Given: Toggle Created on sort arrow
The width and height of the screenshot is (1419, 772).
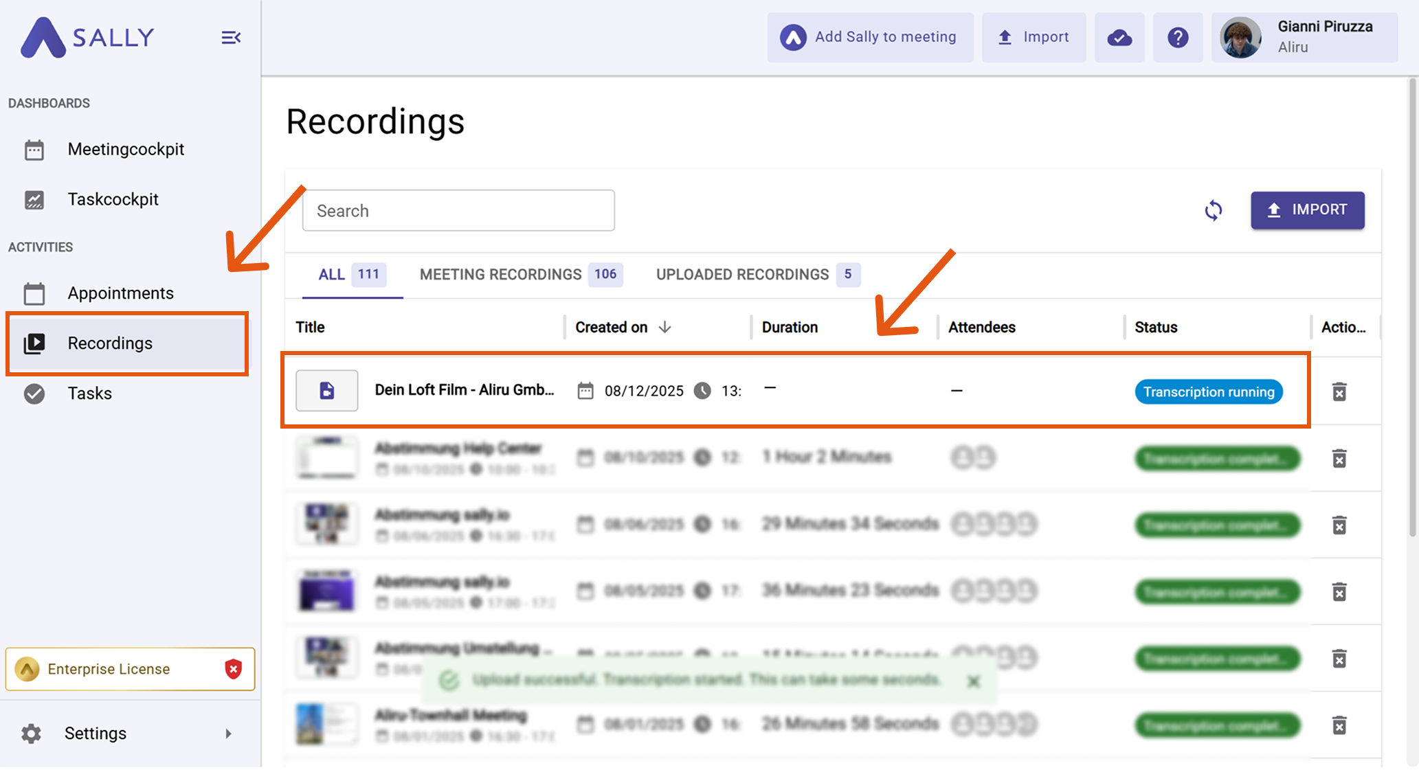Looking at the screenshot, I should (664, 328).
